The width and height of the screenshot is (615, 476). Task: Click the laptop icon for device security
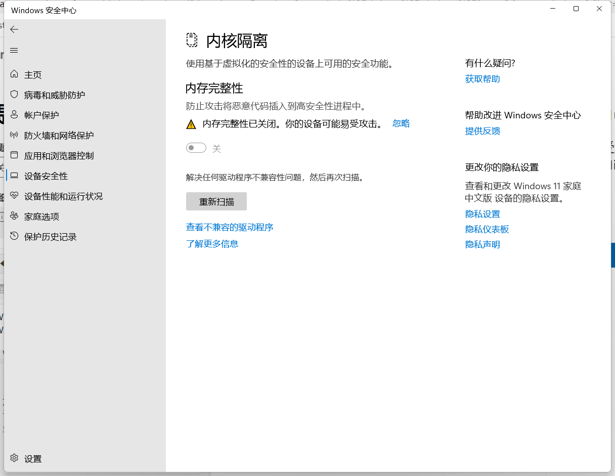14,176
